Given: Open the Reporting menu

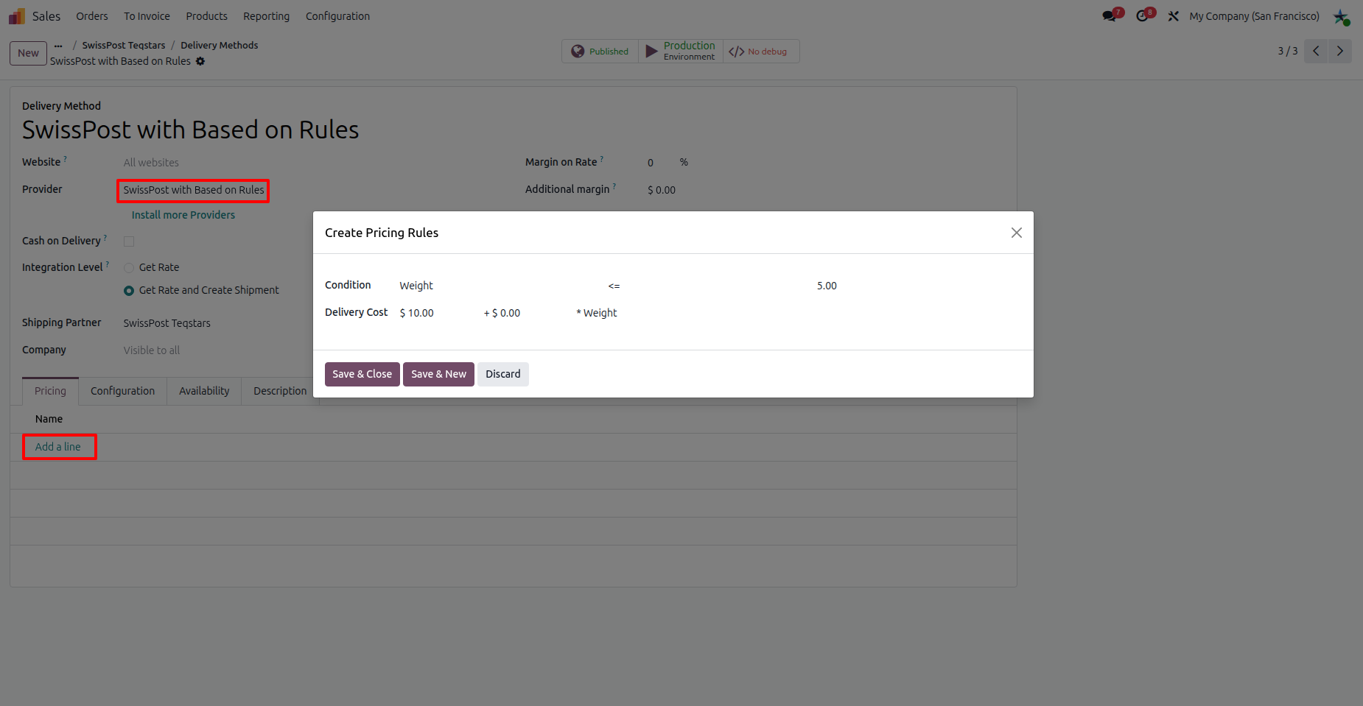Looking at the screenshot, I should coord(266,16).
